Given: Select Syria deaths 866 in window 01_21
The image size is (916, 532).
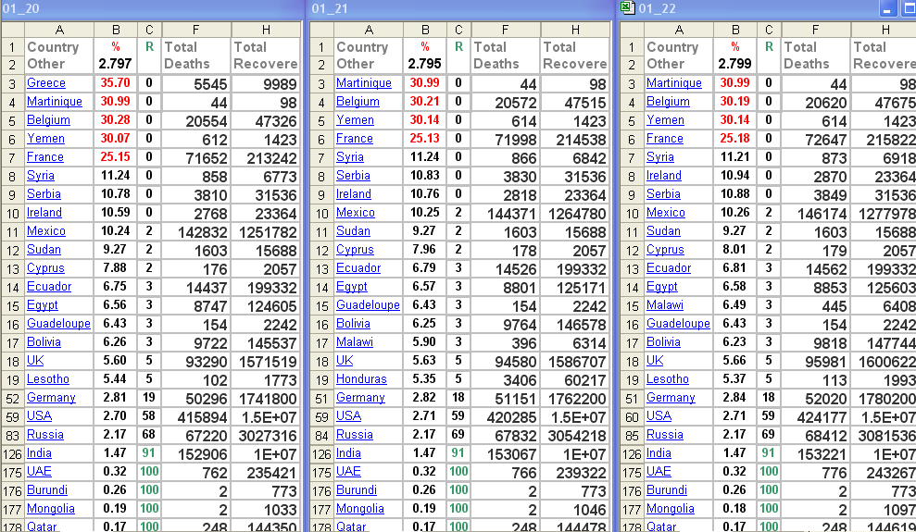Looking at the screenshot, I should (x=506, y=158).
